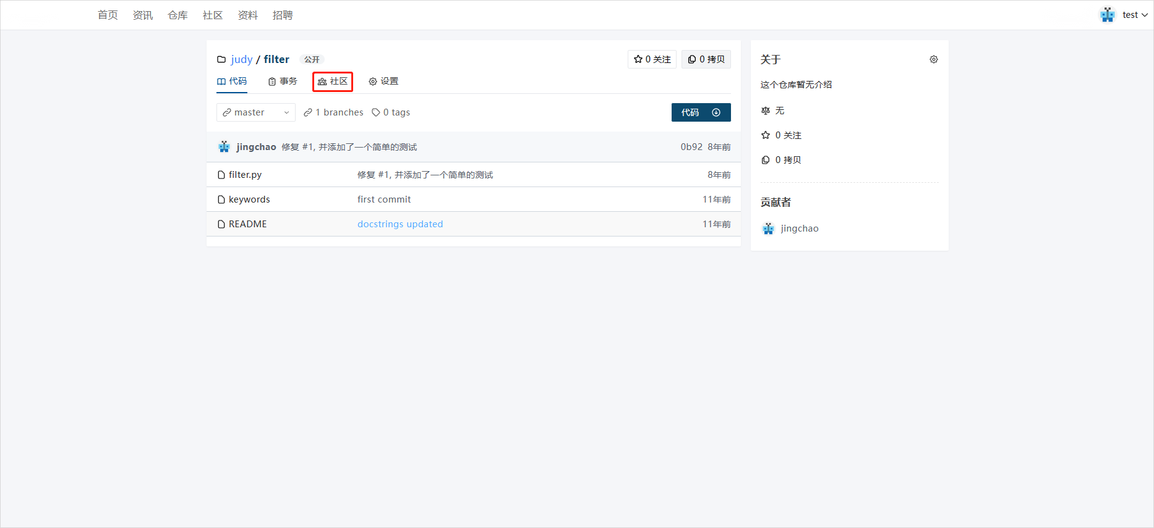
Task: Click the tag icon next to 0 tags
Action: click(x=375, y=112)
